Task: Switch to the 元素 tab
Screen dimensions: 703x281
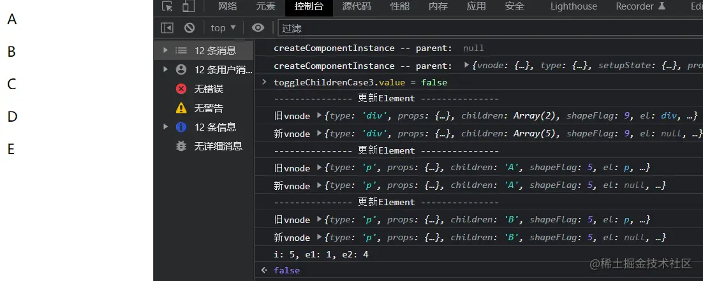Action: click(265, 6)
